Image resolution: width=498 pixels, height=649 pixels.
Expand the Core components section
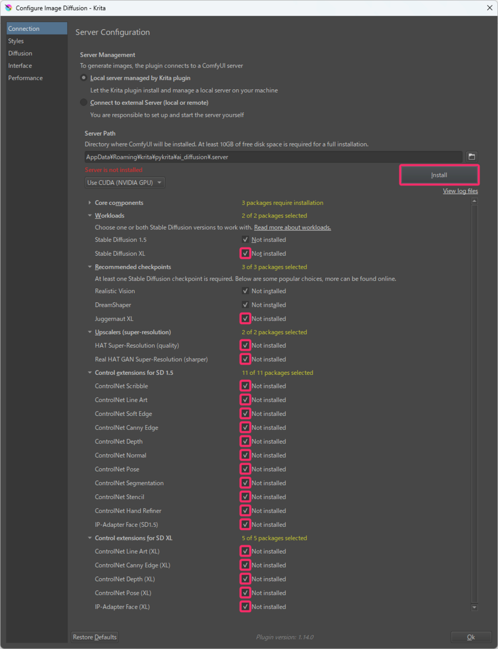(89, 203)
